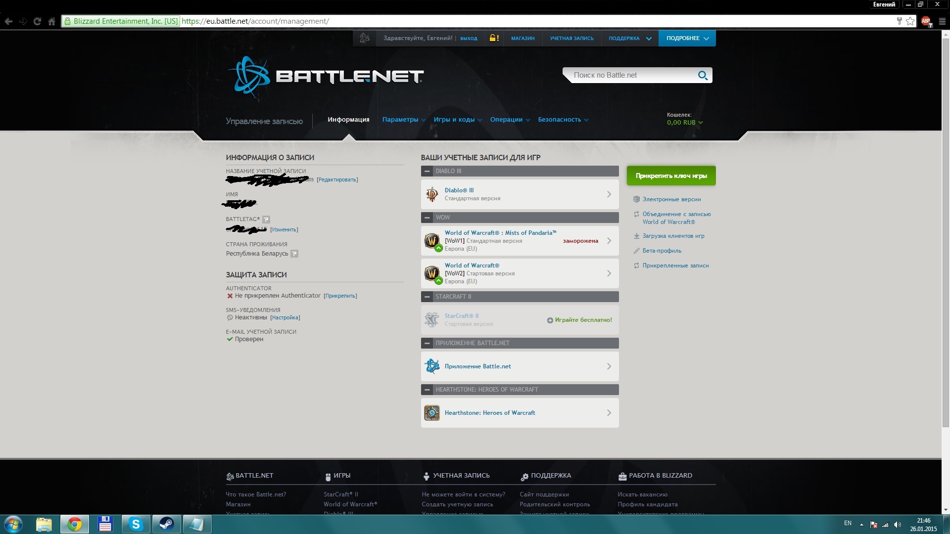Click the WoW Mists of Pandaria icon

click(432, 241)
